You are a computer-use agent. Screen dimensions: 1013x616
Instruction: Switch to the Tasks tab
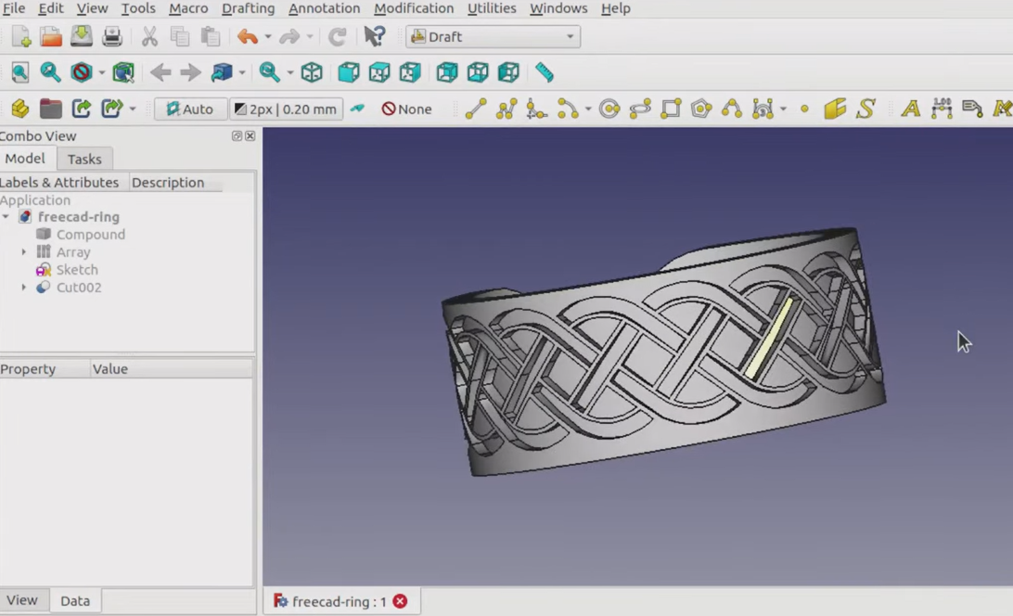pos(84,159)
